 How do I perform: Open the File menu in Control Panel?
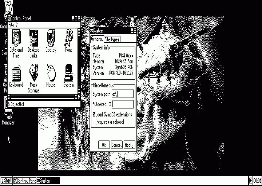pos(11,25)
